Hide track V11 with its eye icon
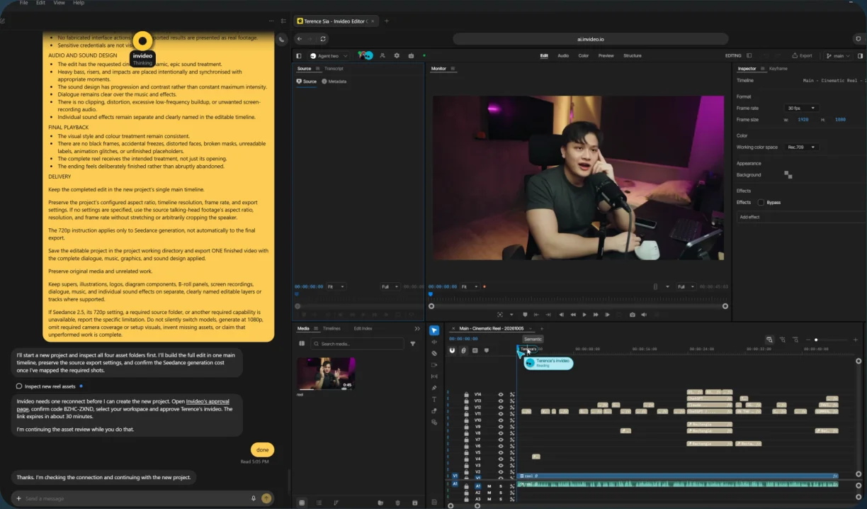Screen dimensions: 867x509 [501, 413]
